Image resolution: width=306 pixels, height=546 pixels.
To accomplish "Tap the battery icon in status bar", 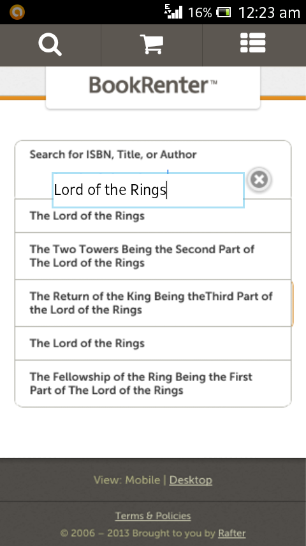I will coord(223,13).
